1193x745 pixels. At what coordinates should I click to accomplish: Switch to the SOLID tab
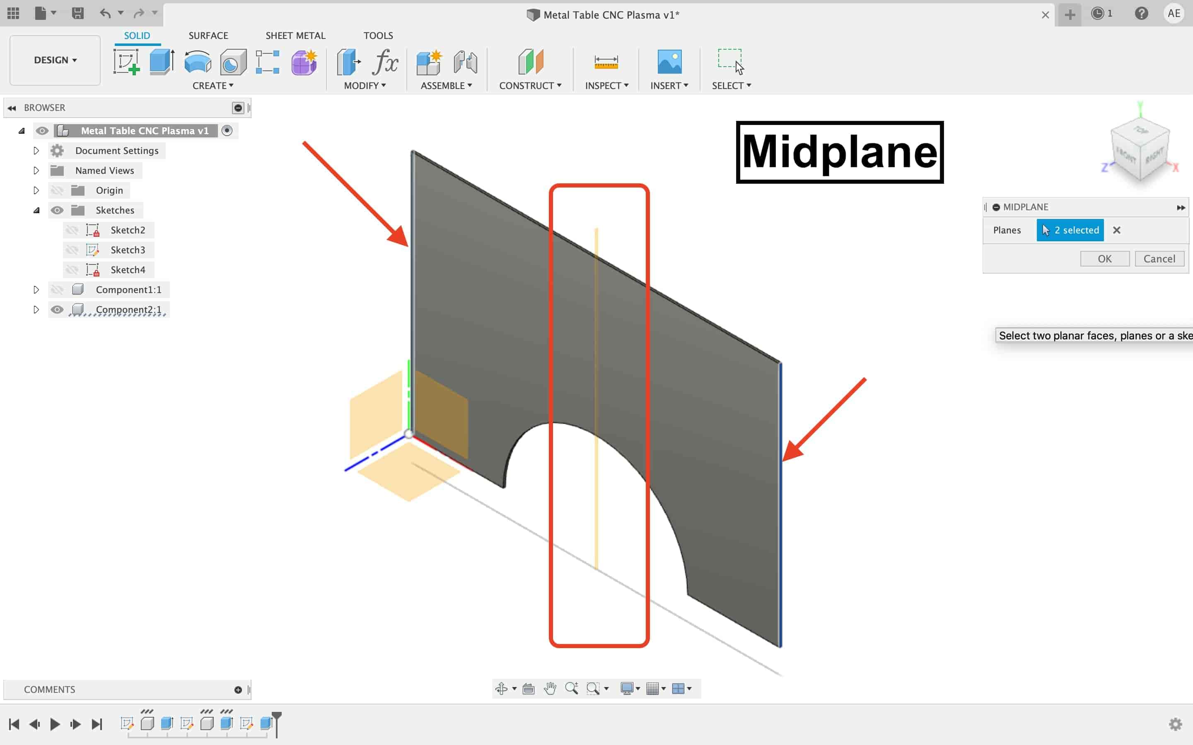click(x=137, y=36)
